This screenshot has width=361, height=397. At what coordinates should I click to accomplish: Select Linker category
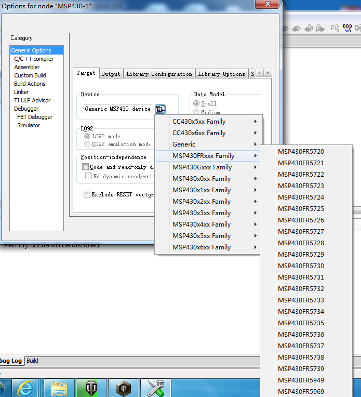click(21, 92)
